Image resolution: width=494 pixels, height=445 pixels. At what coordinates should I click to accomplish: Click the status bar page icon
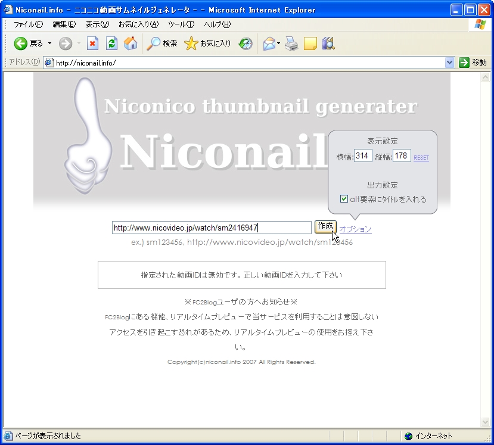pos(8,436)
